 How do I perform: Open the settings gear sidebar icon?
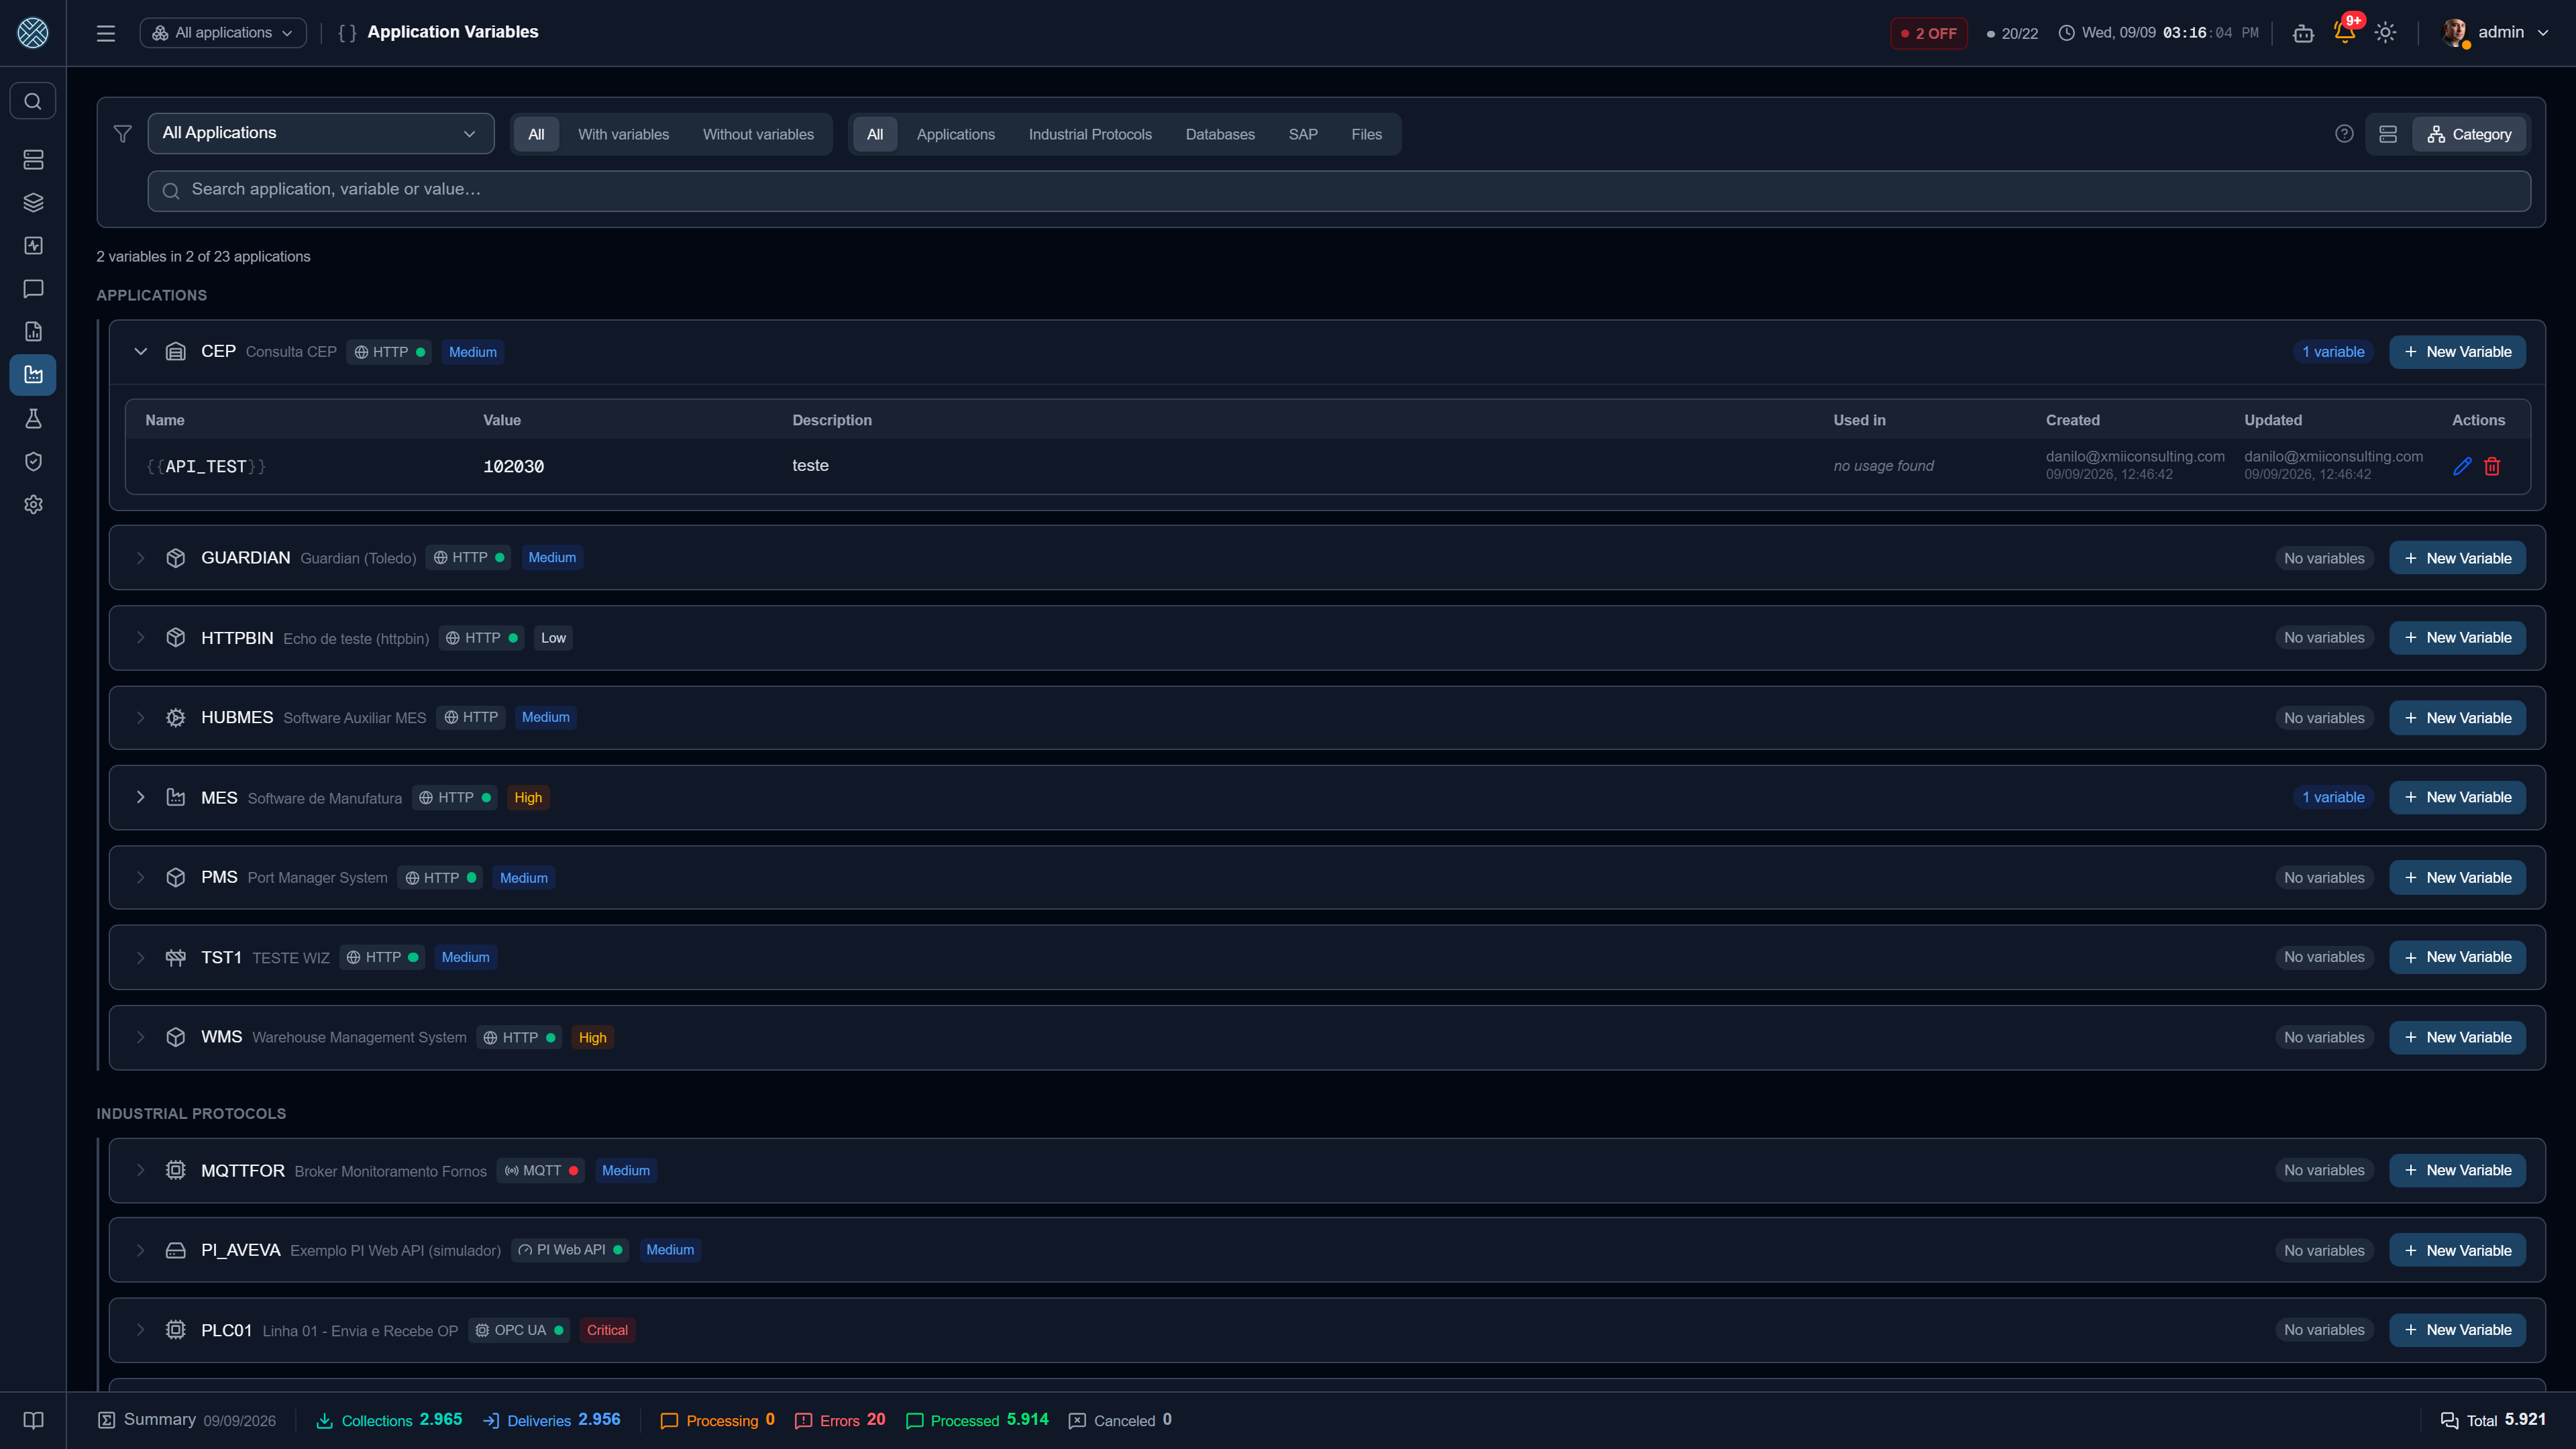(33, 505)
